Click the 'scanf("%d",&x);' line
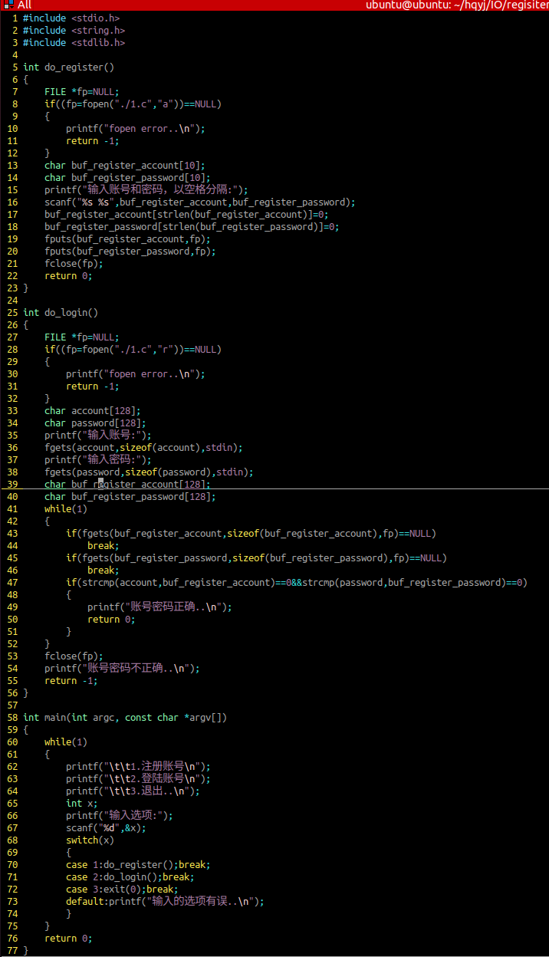Viewport: 549px width, 957px height. coord(106,828)
